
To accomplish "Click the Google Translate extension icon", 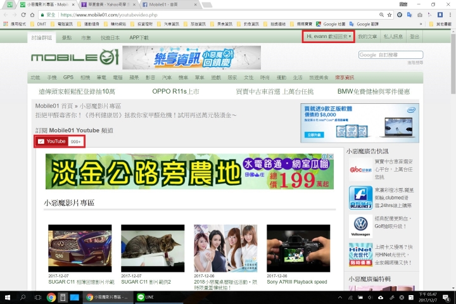I will 410,15.
